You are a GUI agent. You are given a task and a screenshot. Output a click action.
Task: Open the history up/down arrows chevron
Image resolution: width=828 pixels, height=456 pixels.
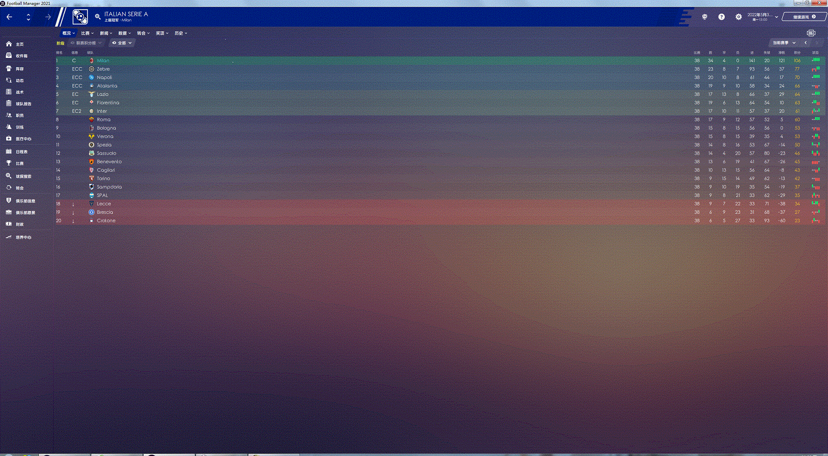28,17
